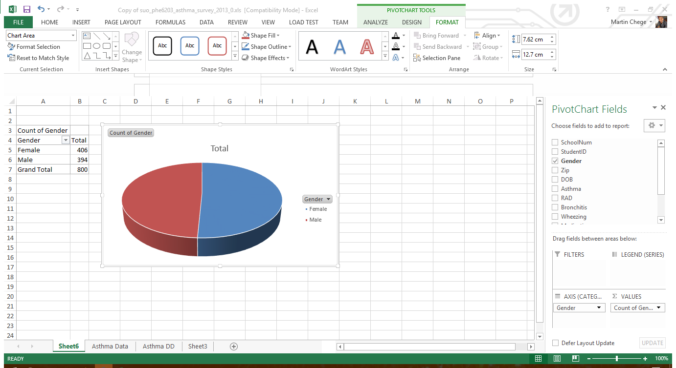Image resolution: width=676 pixels, height=368 pixels.
Task: Switch to Page Break Preview view icon
Action: pyautogui.click(x=575, y=359)
